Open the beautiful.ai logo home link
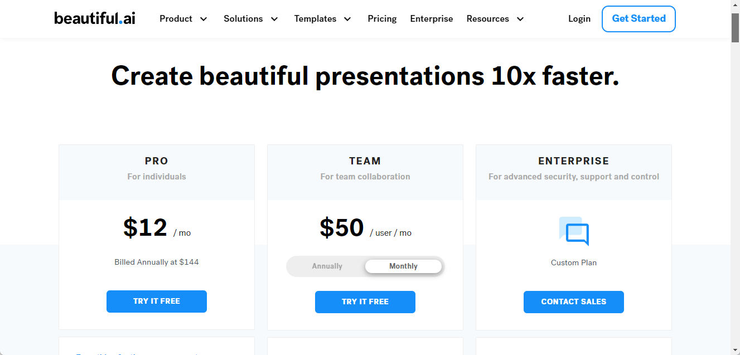 point(95,18)
